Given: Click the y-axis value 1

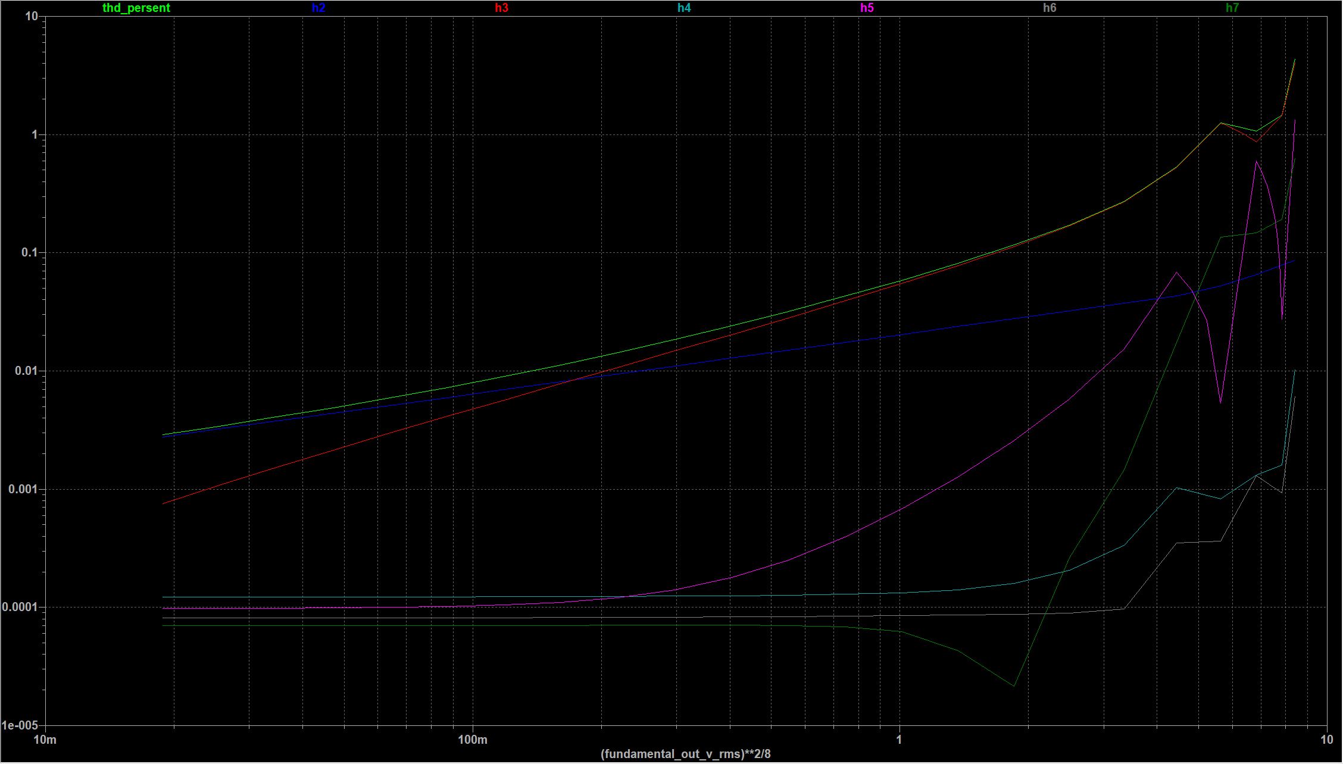Looking at the screenshot, I should (x=35, y=134).
